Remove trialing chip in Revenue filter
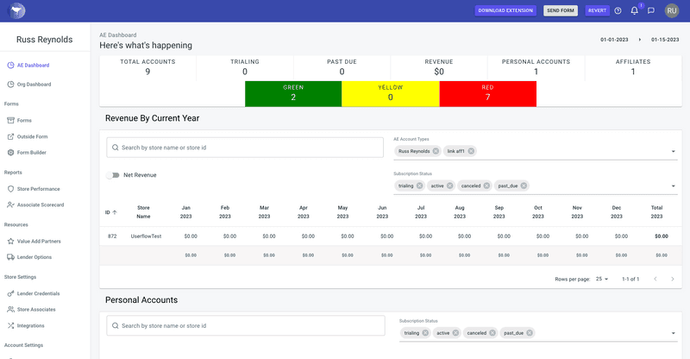This screenshot has height=359, width=690. pos(420,186)
